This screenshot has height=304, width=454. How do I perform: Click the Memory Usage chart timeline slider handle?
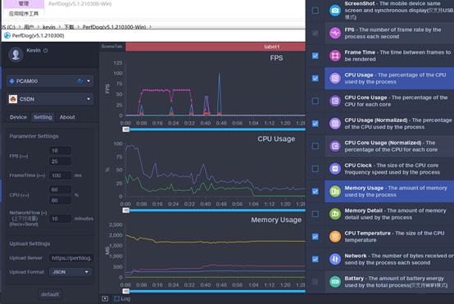click(x=126, y=291)
